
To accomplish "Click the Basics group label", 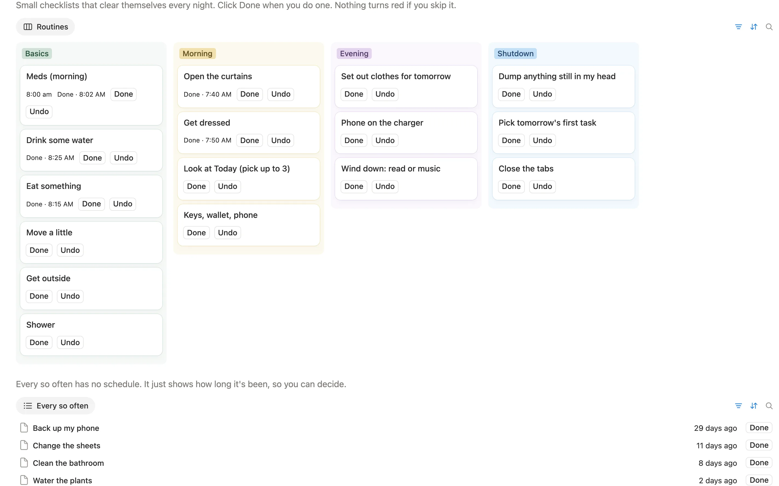I will (x=37, y=53).
